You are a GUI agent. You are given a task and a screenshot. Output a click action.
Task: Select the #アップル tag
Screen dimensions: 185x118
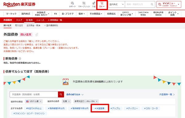pyautogui.click(x=115, y=108)
